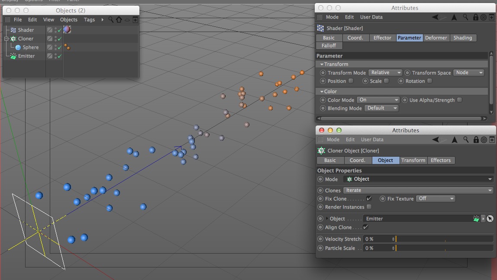Click the new-panel icon in Shader Attributes
Viewport: 497px width, 280px height.
492,17
